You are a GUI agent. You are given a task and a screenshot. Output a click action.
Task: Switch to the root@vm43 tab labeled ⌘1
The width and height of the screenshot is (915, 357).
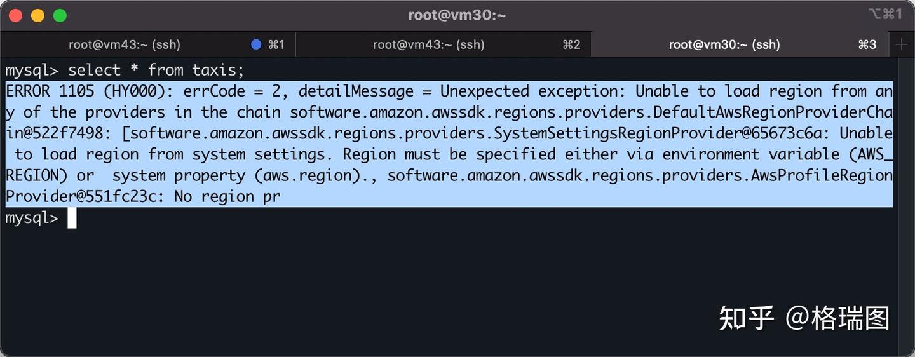[125, 44]
